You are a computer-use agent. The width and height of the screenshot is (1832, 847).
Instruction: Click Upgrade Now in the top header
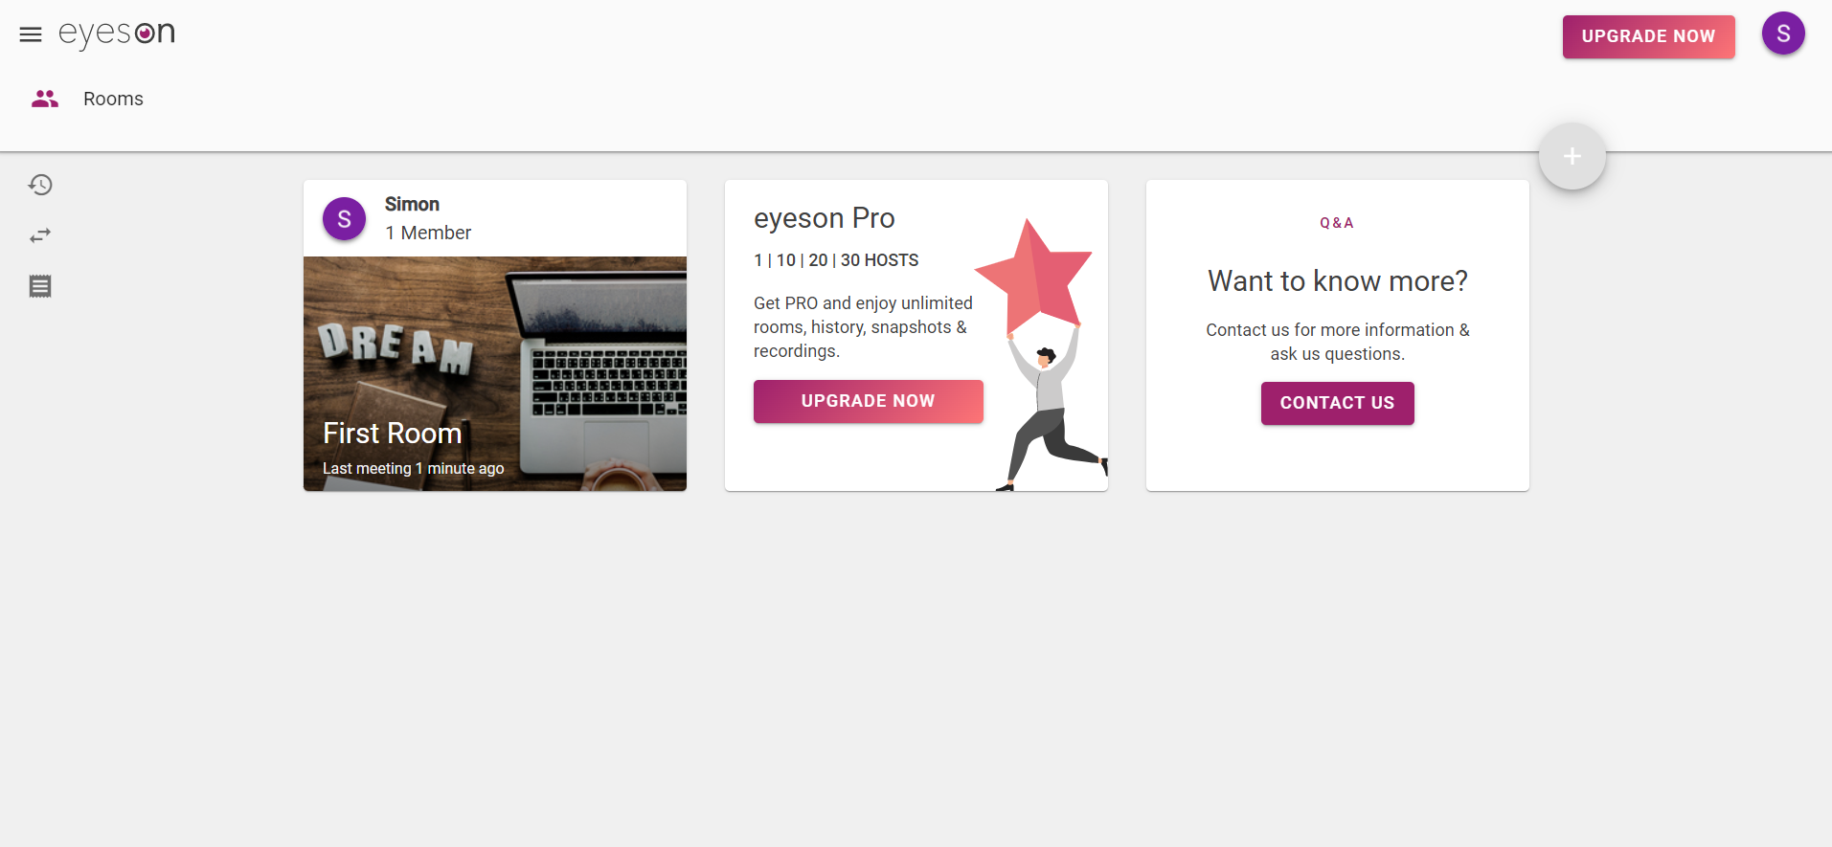point(1648,36)
